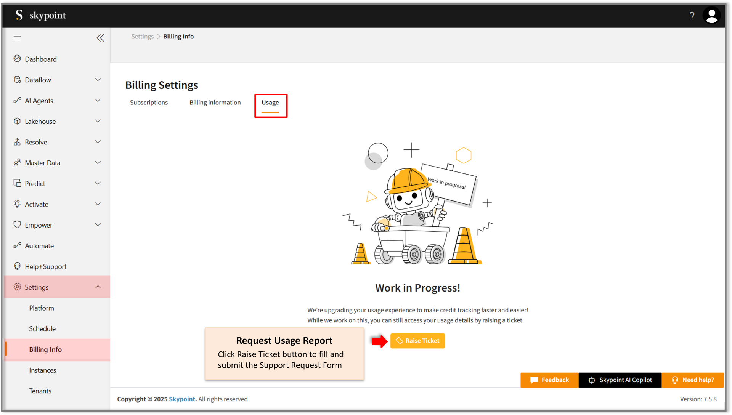Open the Feedback button
Image resolution: width=732 pixels, height=415 pixels.
549,380
